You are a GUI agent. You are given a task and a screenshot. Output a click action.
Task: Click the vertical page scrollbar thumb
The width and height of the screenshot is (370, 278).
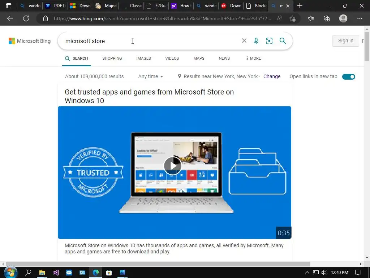tap(367, 46)
